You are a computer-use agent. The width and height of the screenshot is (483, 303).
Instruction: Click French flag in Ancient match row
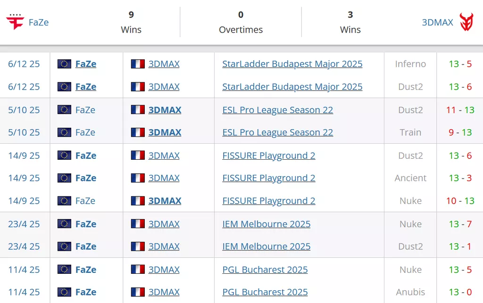[138, 178]
